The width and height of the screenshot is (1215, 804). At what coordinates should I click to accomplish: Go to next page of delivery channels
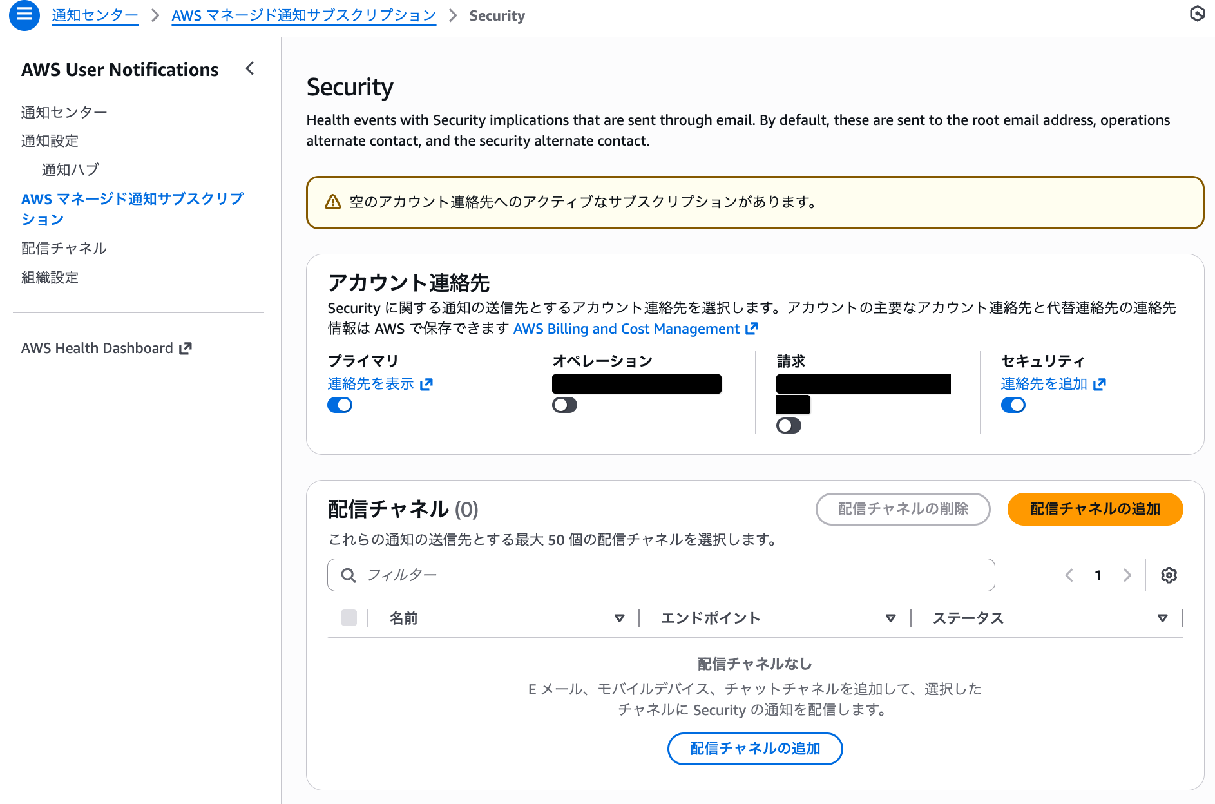(1127, 575)
